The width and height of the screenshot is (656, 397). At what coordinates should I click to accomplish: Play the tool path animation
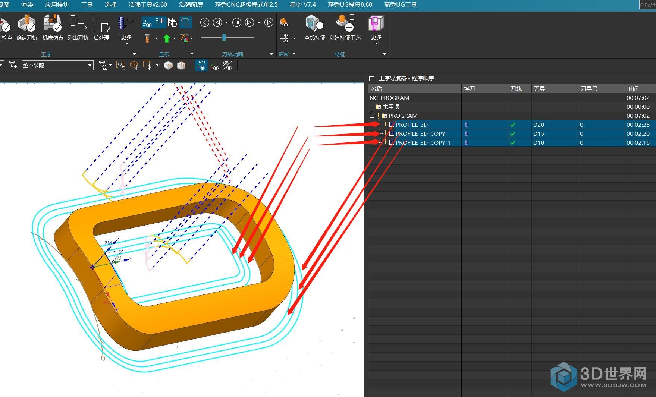[269, 23]
